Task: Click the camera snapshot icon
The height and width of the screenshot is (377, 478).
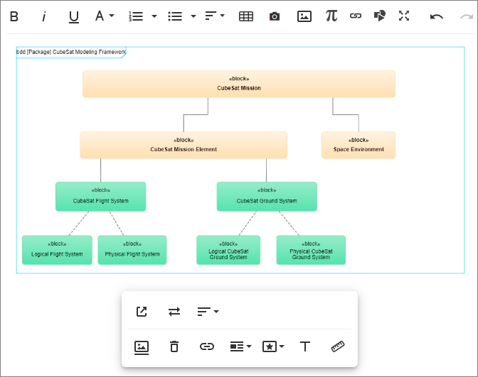Action: (275, 16)
